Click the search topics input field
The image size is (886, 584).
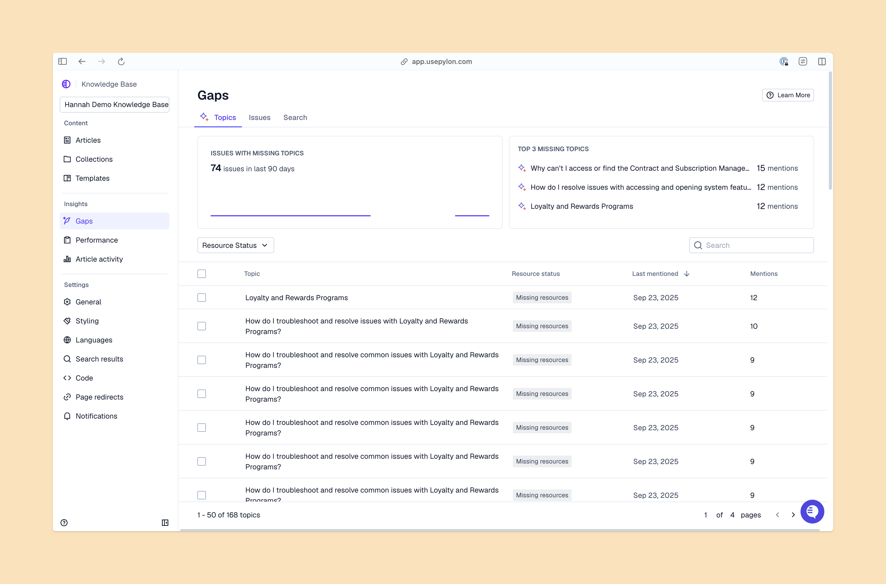point(751,245)
